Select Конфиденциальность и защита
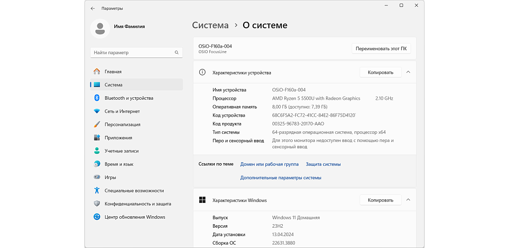 [x=138, y=203]
